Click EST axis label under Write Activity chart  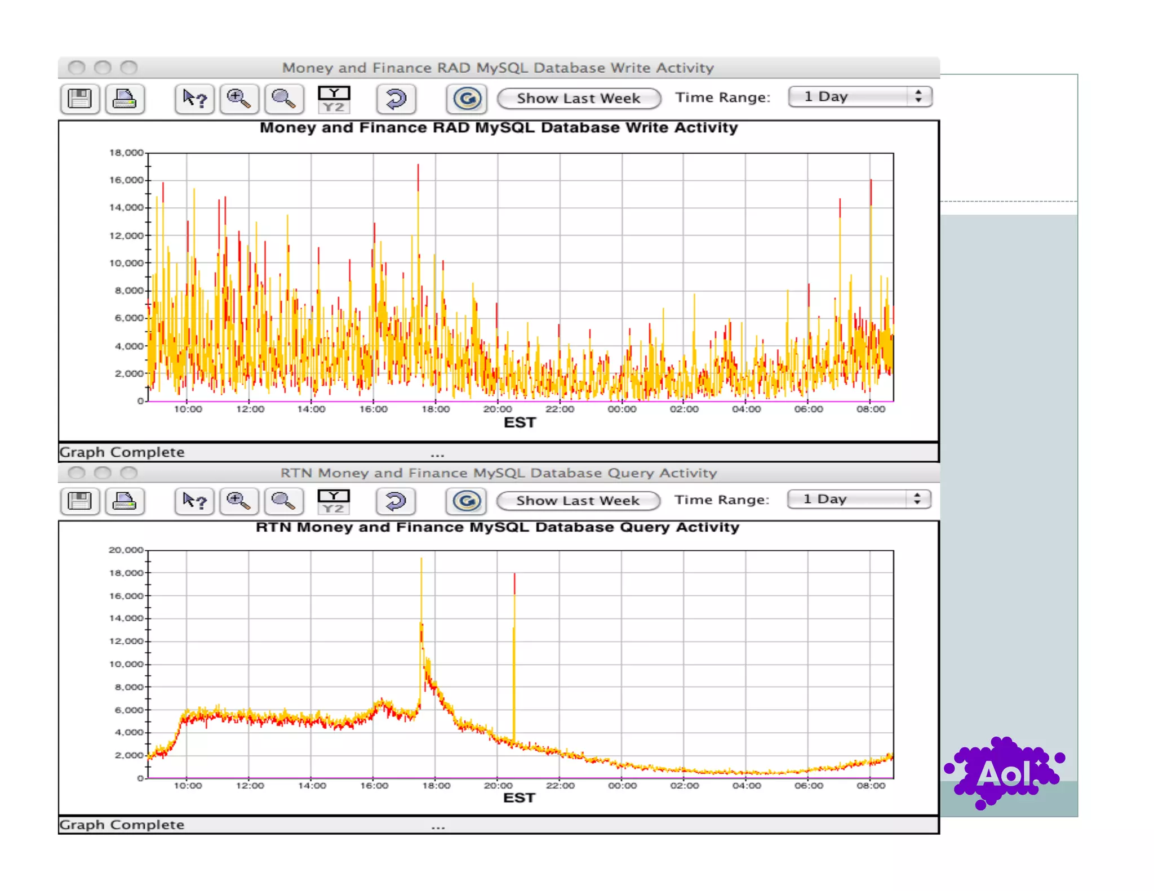(520, 423)
